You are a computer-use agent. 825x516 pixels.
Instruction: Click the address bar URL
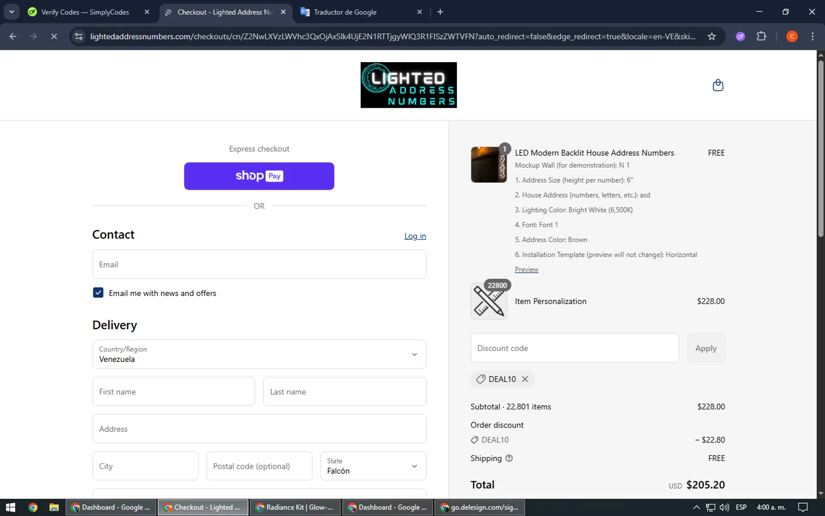coord(393,37)
